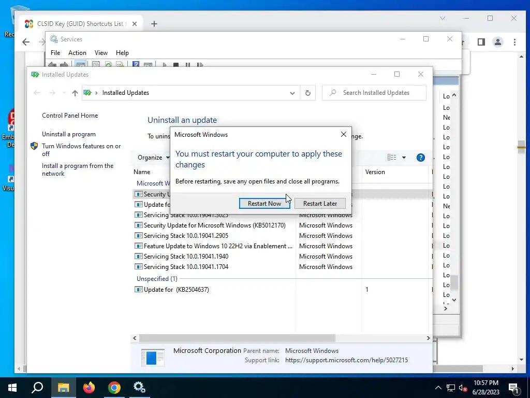
Task: Choose Restart Later in the dialog
Action: pyautogui.click(x=320, y=203)
